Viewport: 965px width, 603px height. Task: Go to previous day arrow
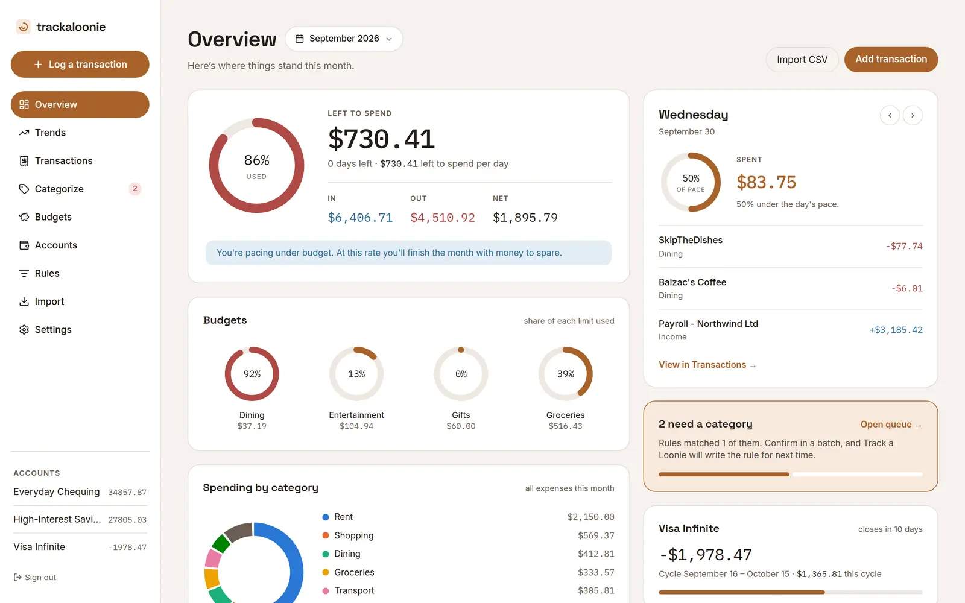(890, 115)
